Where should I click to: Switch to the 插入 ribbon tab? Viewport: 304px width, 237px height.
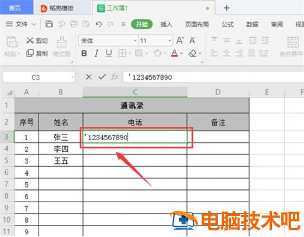click(x=166, y=24)
